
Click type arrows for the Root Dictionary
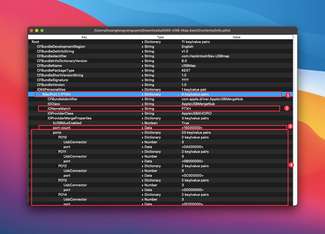142,42
